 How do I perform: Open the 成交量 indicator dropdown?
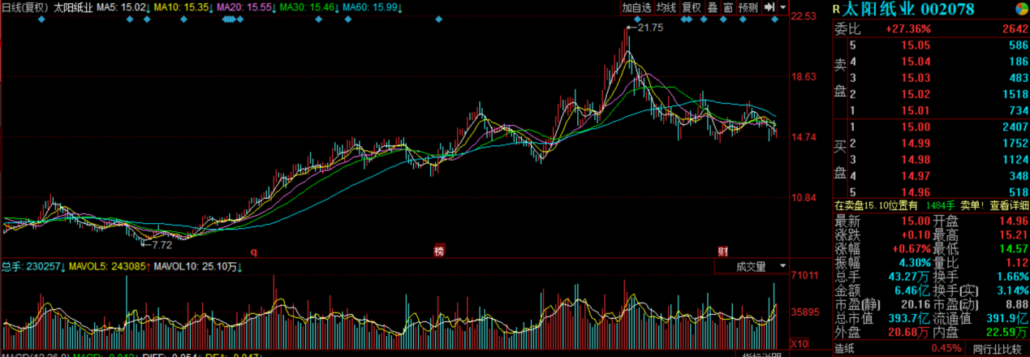click(751, 266)
